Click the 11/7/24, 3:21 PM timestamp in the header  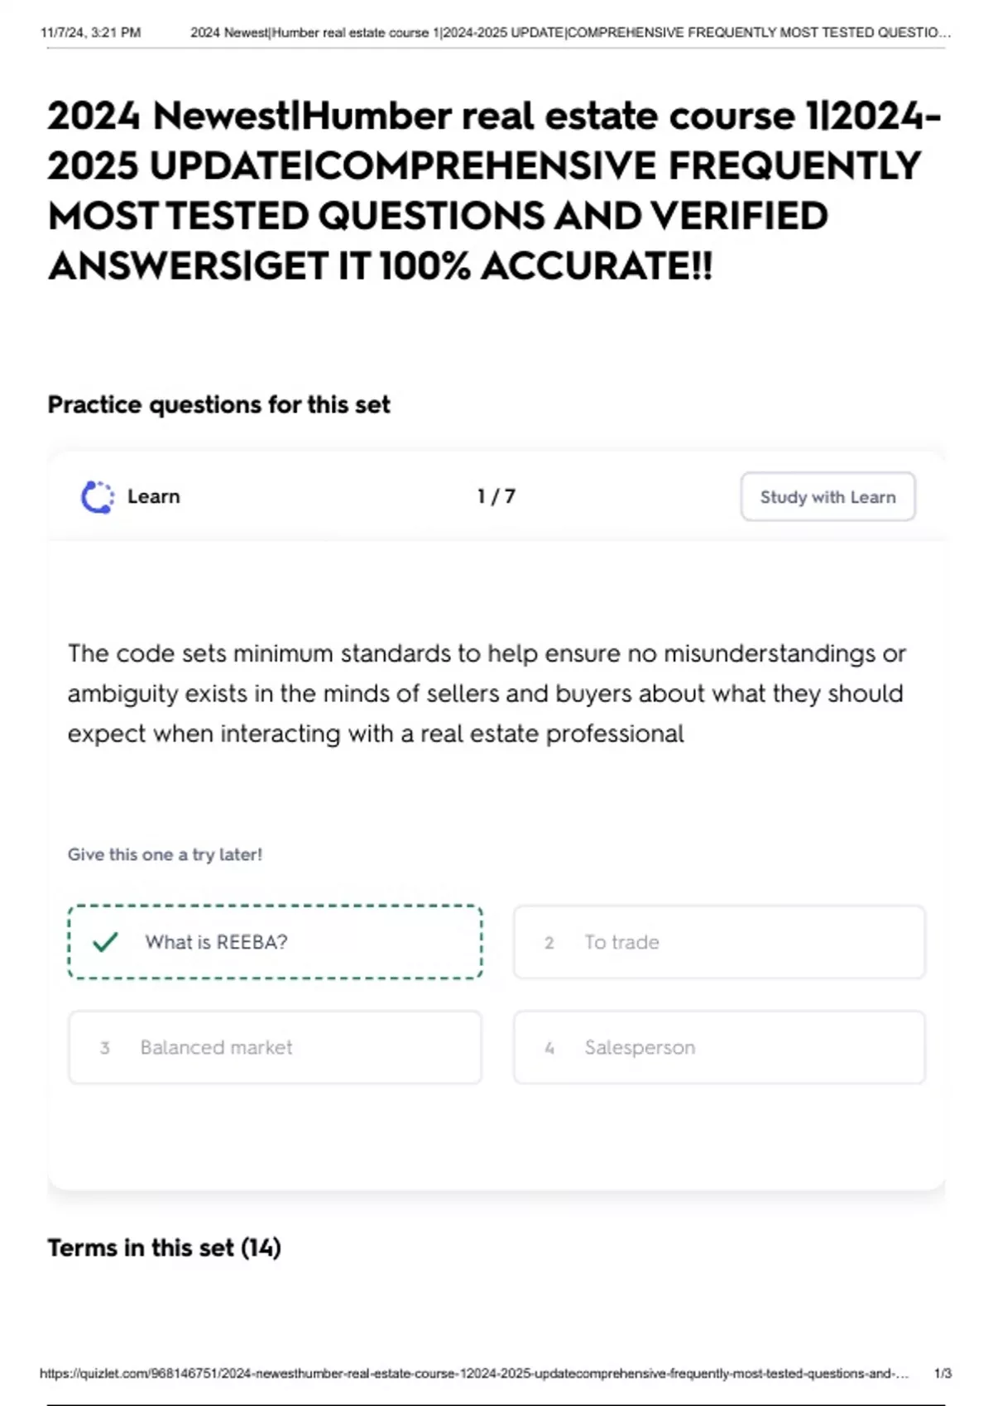[91, 33]
